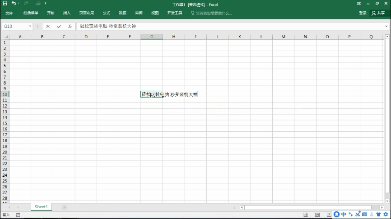This screenshot has width=391, height=219.
Task: Click the macro recording icon in status bar
Action: [18, 215]
